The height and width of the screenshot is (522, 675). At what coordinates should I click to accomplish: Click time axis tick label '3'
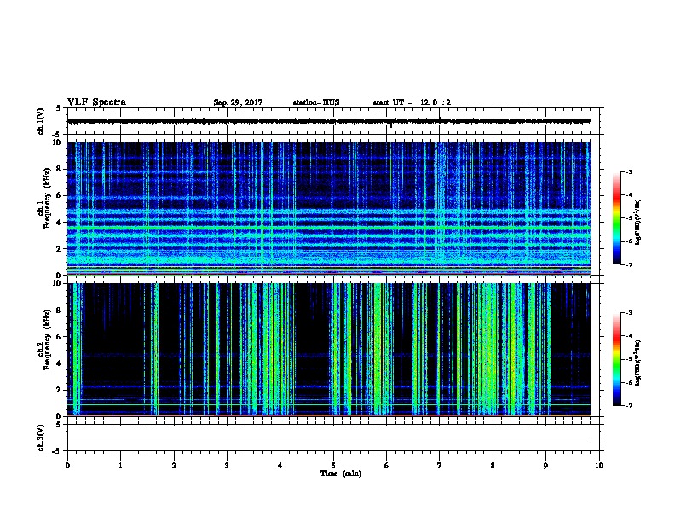click(x=227, y=466)
